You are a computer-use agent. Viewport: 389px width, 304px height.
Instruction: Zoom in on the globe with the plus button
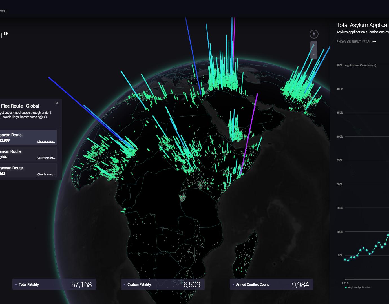(314, 46)
